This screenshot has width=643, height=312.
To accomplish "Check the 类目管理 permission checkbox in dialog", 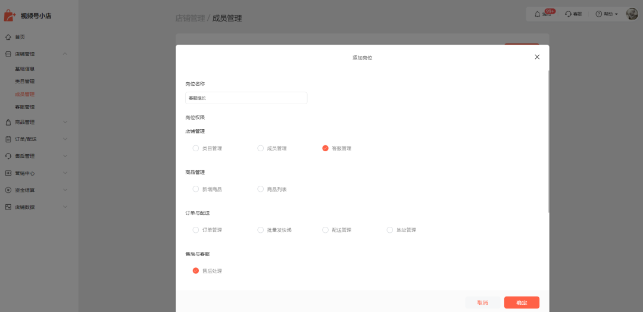I will point(196,148).
